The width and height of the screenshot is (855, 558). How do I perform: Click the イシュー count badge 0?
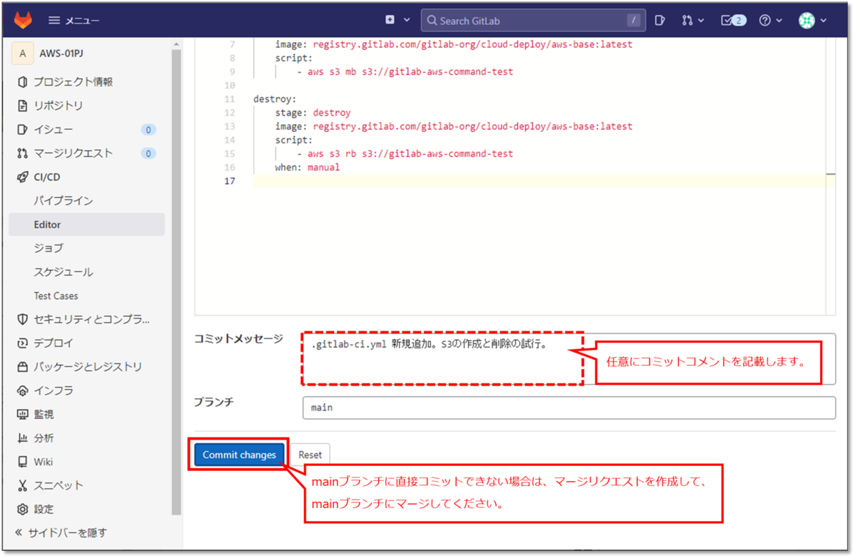tap(148, 130)
